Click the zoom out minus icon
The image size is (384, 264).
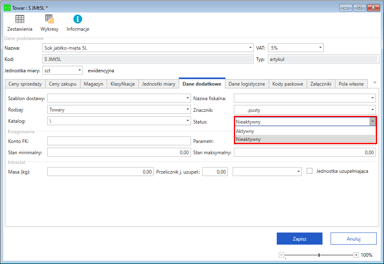281,255
